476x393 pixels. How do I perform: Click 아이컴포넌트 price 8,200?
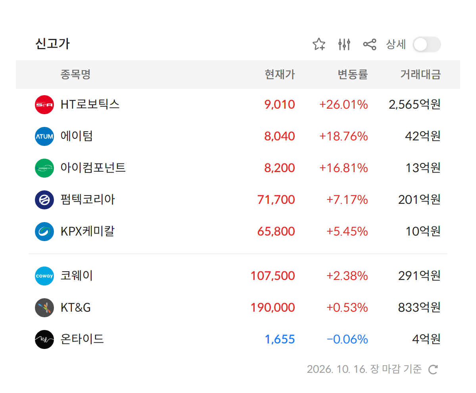click(x=280, y=168)
